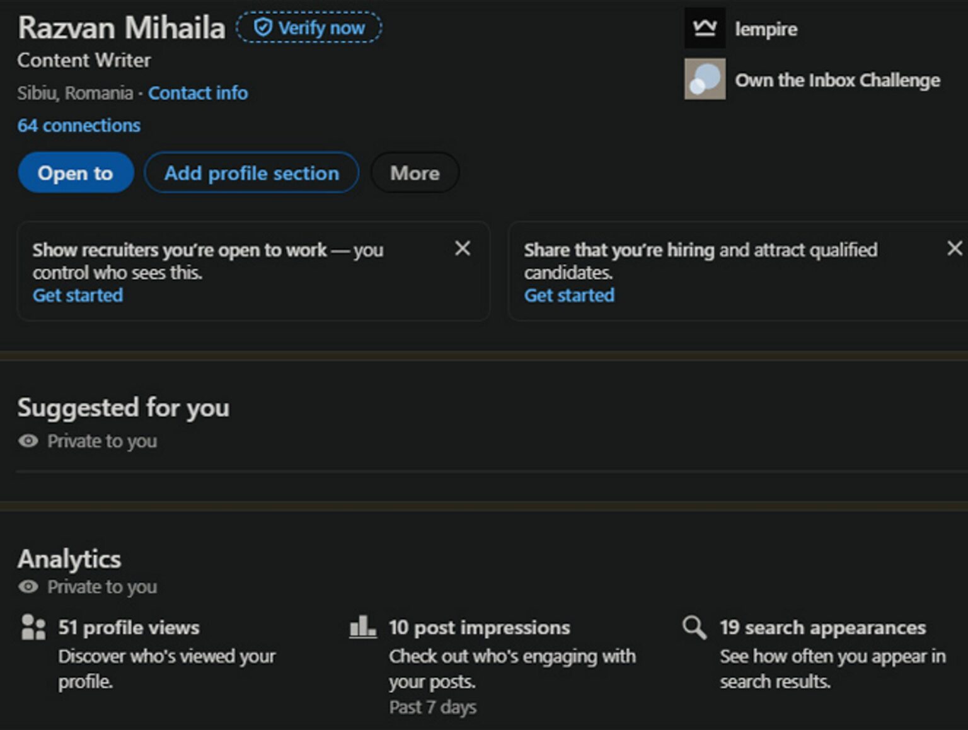Click Verify now next to the name
The image size is (968, 730).
click(x=308, y=27)
